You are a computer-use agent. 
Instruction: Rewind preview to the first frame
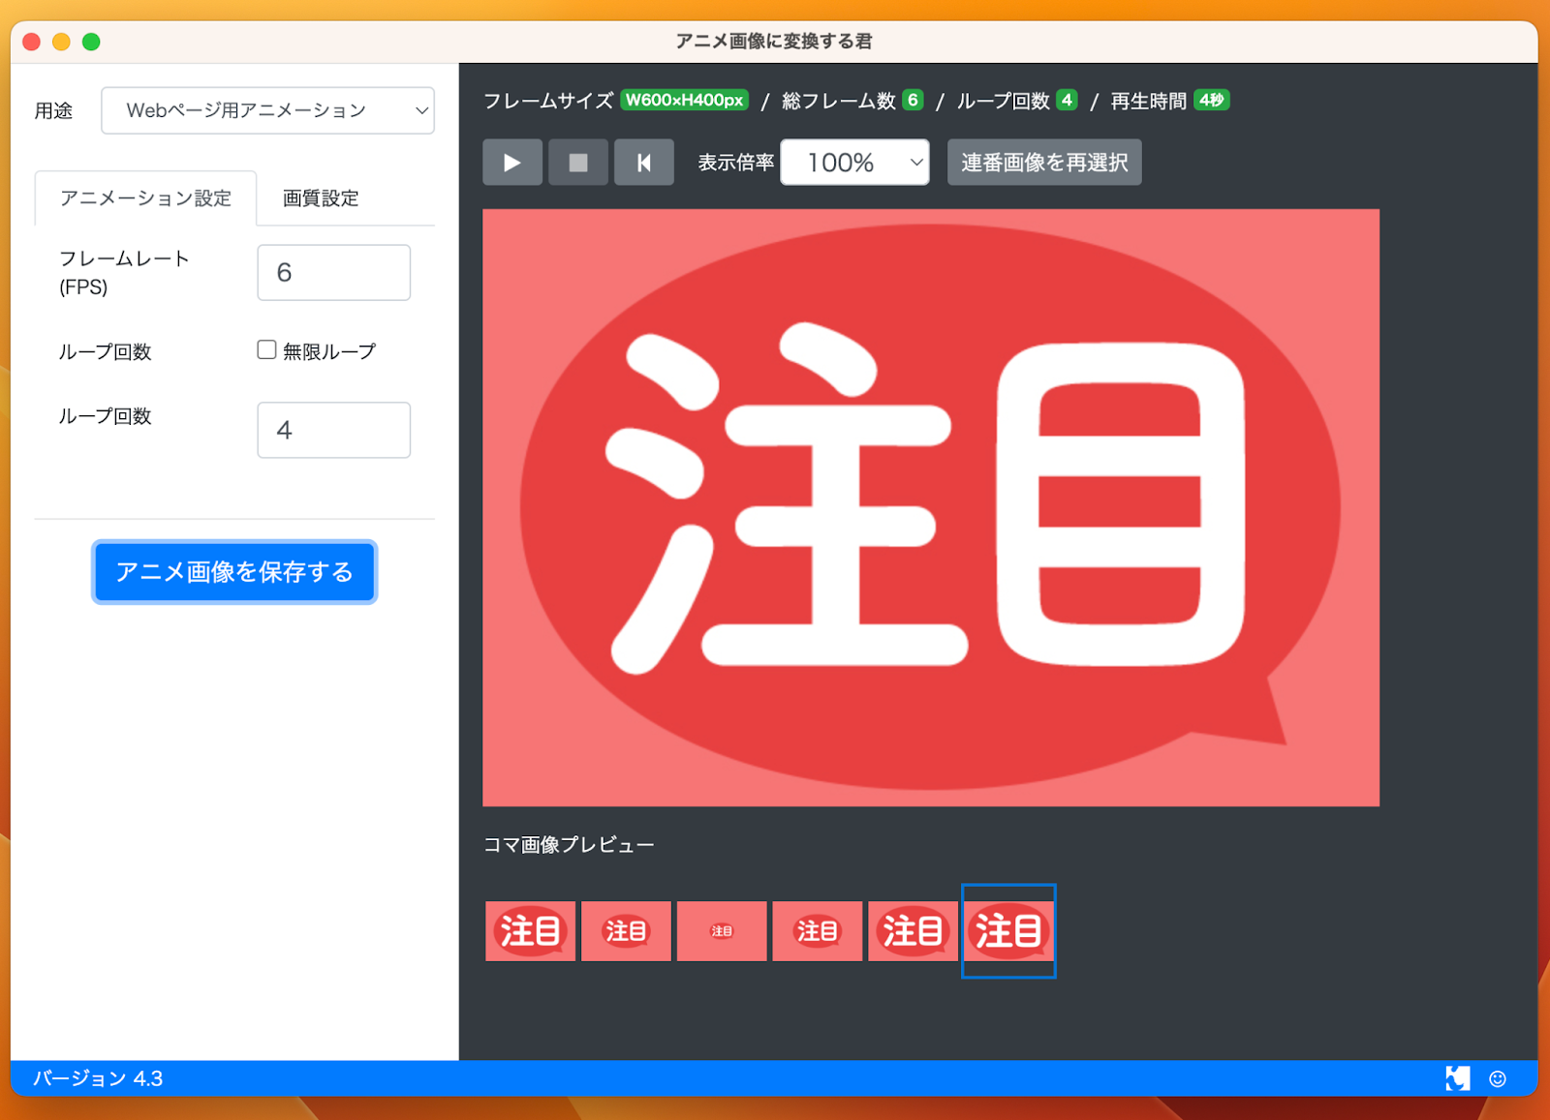pyautogui.click(x=643, y=163)
